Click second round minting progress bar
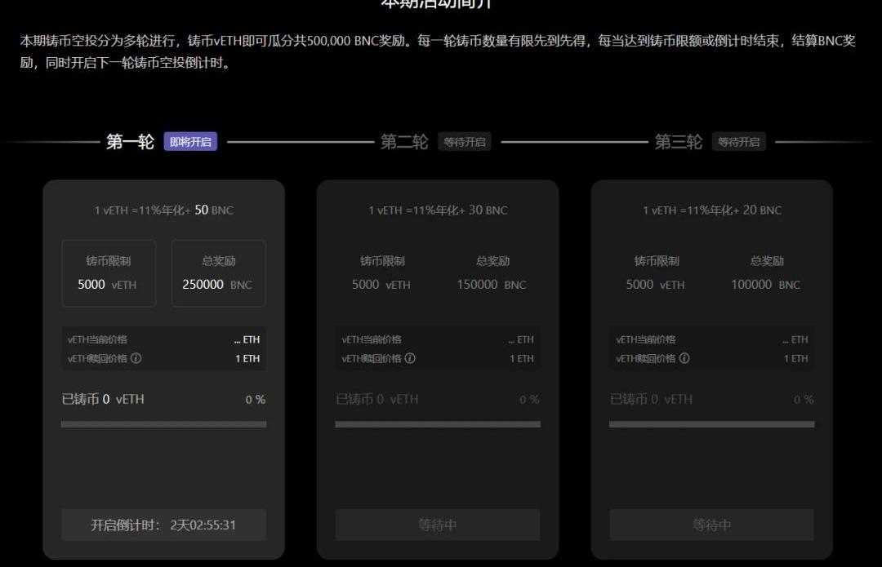882x567 pixels. [x=438, y=424]
